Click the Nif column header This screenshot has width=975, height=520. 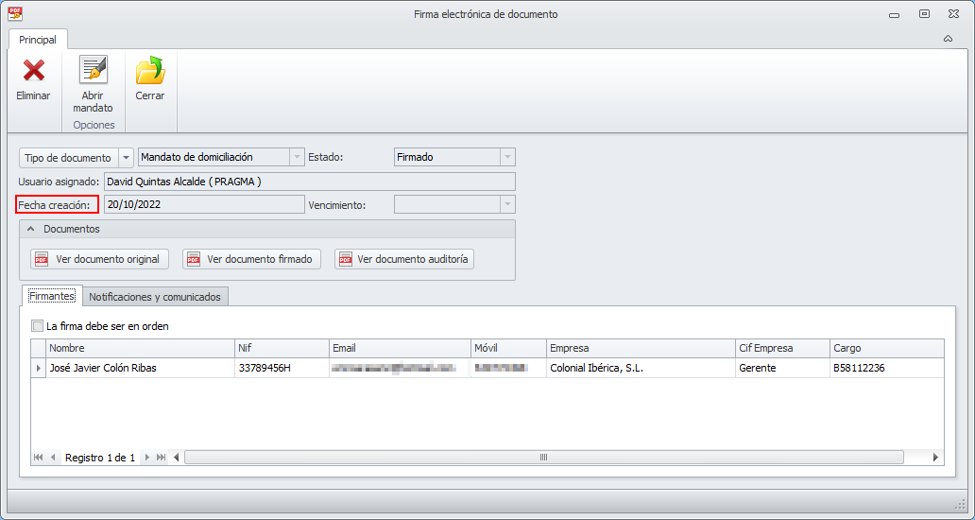pos(282,348)
